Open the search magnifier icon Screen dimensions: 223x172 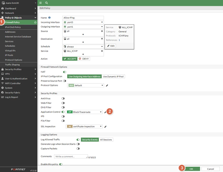[x=46, y=3]
